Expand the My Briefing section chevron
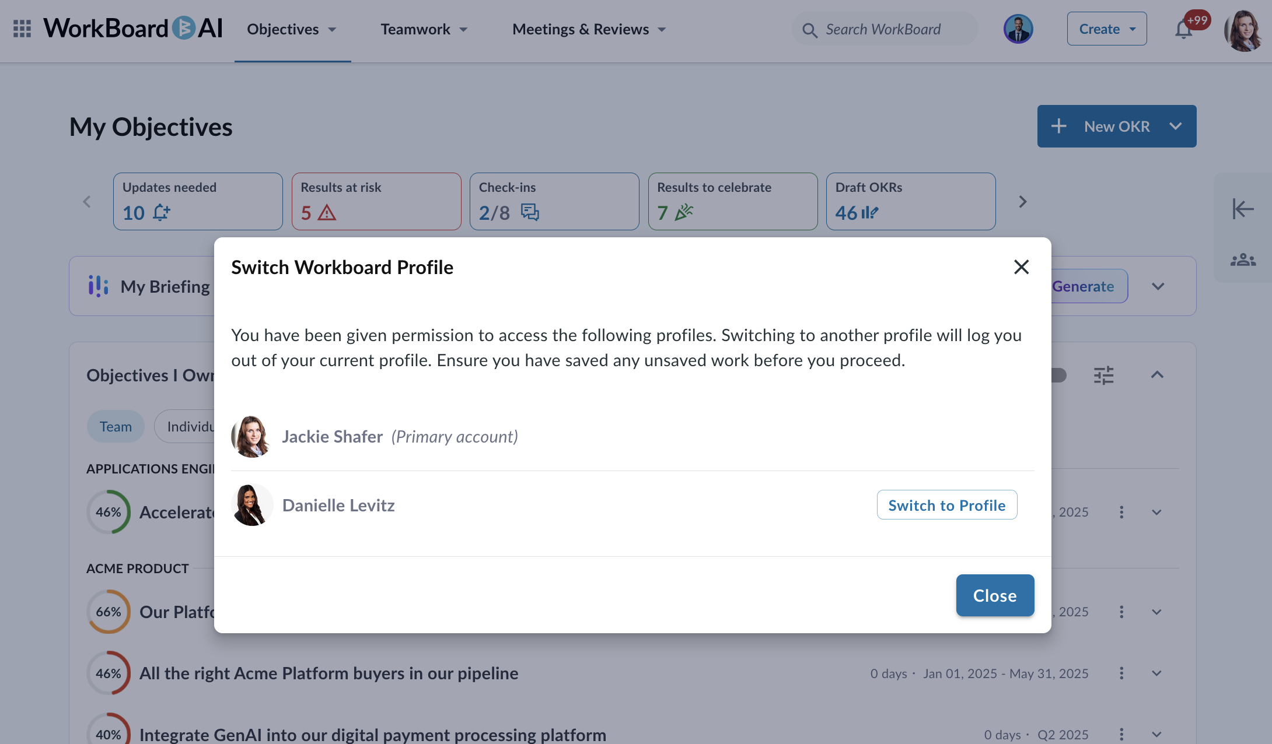 [x=1158, y=286]
